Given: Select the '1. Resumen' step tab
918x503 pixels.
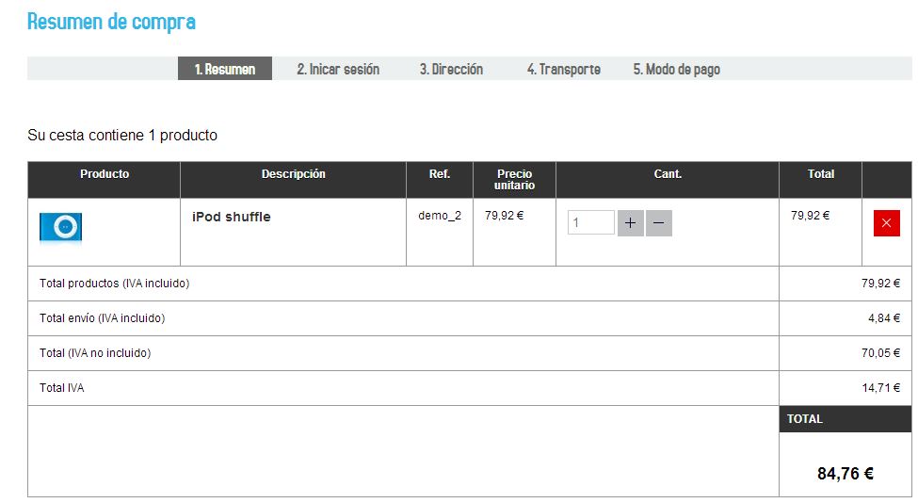Looking at the screenshot, I should tap(225, 69).
